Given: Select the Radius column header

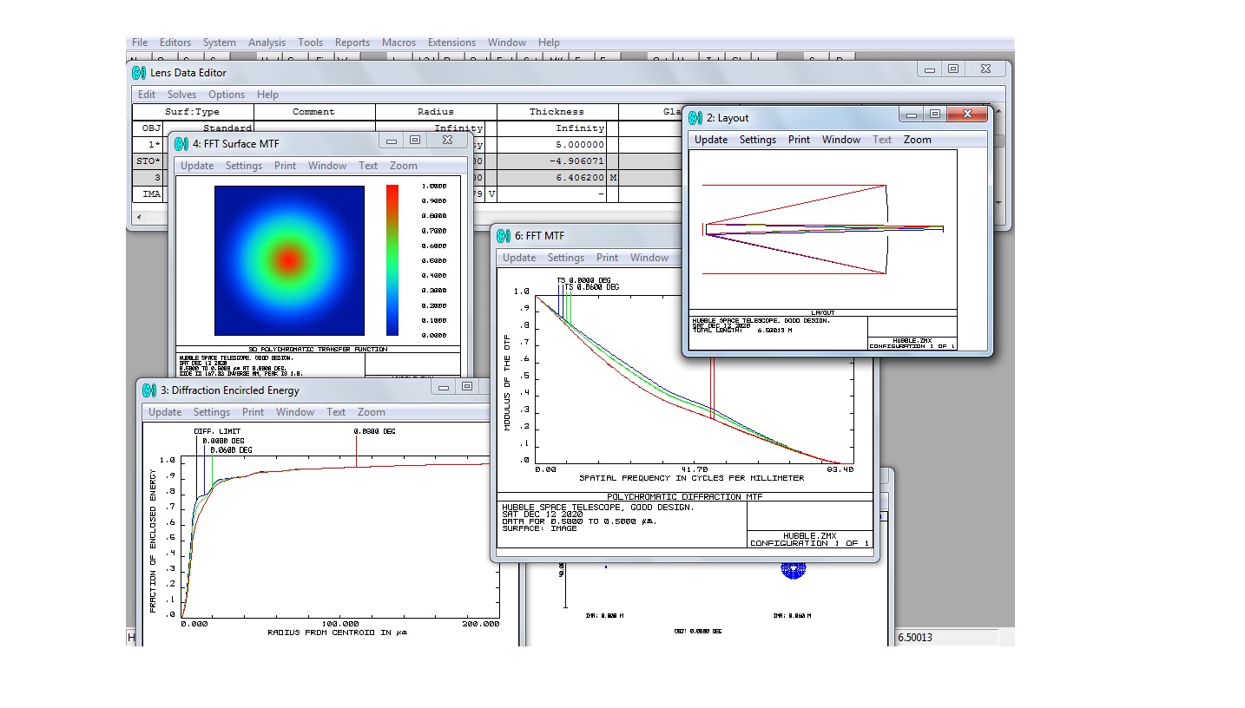Looking at the screenshot, I should click(x=436, y=112).
